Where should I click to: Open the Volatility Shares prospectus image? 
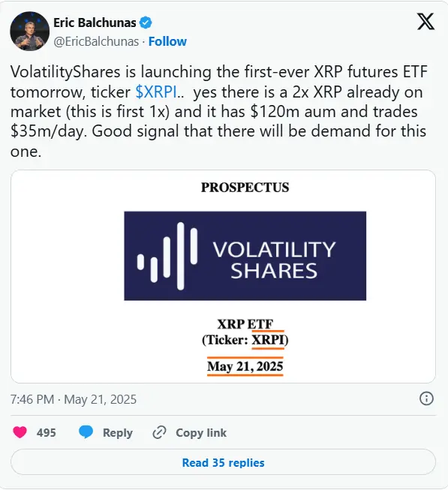point(224,277)
